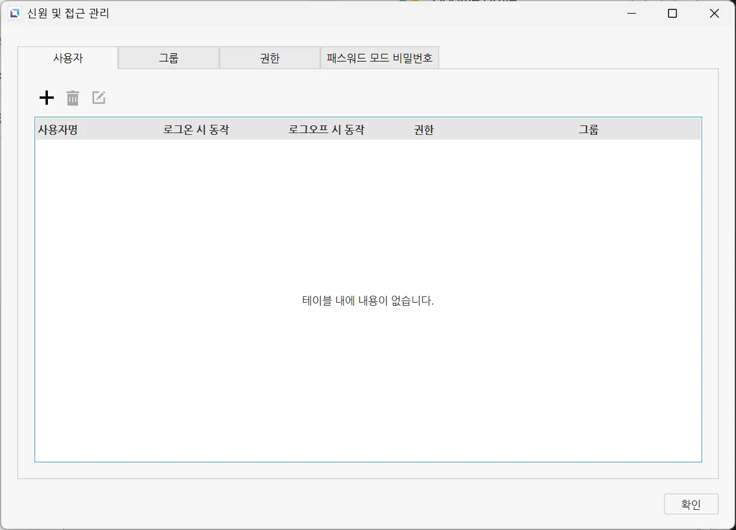Click the add user plus icon

pyautogui.click(x=46, y=98)
